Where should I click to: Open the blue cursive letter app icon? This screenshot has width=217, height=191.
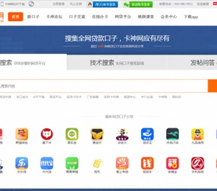(x=22, y=163)
